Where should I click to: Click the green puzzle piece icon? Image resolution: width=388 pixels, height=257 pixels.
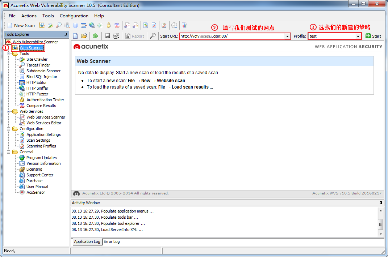coord(96,36)
